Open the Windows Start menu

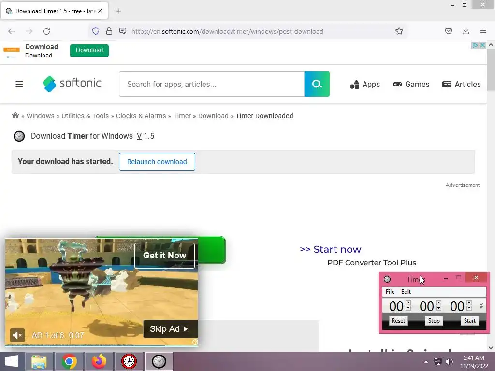(12, 361)
